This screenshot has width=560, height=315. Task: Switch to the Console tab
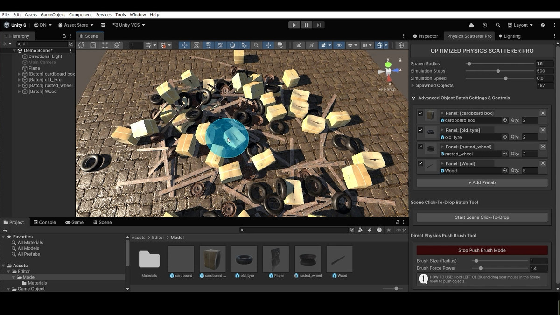[x=44, y=222]
